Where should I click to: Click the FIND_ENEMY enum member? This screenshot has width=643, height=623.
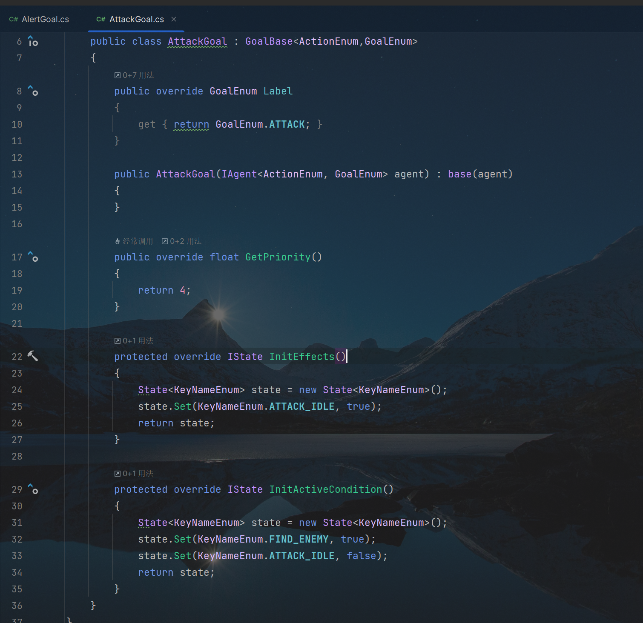(x=299, y=539)
